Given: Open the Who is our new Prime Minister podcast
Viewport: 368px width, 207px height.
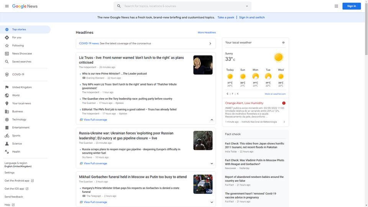Looking at the screenshot, I should [x=114, y=74].
